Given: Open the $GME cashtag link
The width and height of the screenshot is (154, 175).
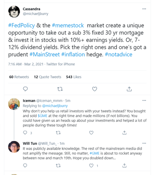Looking at the screenshot, I should [x=43, y=116].
